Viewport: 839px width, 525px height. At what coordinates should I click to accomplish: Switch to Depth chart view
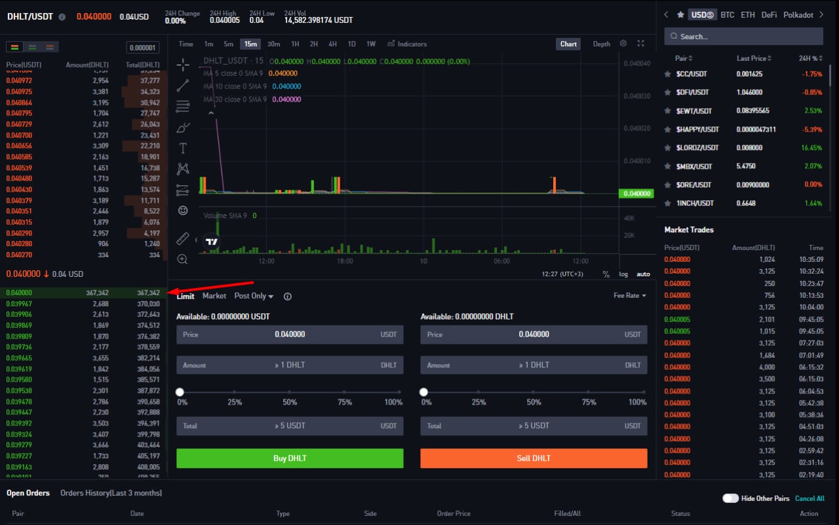click(x=602, y=44)
